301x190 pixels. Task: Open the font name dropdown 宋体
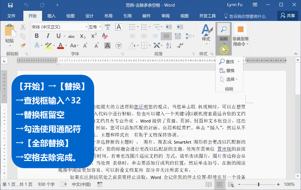(59, 27)
